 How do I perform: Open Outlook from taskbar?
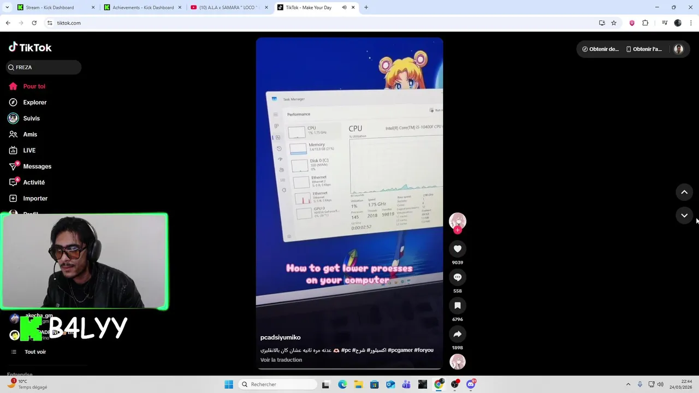(390, 384)
